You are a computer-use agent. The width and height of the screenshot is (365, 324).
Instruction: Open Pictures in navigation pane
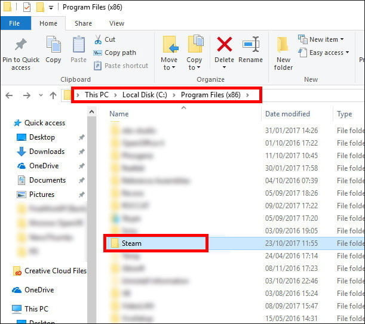point(36,195)
